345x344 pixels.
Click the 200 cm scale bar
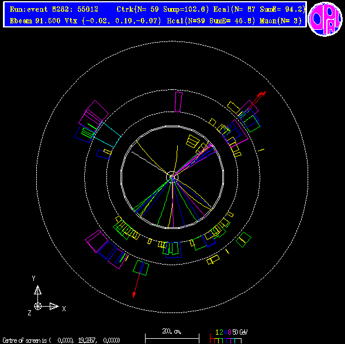coord(172,336)
